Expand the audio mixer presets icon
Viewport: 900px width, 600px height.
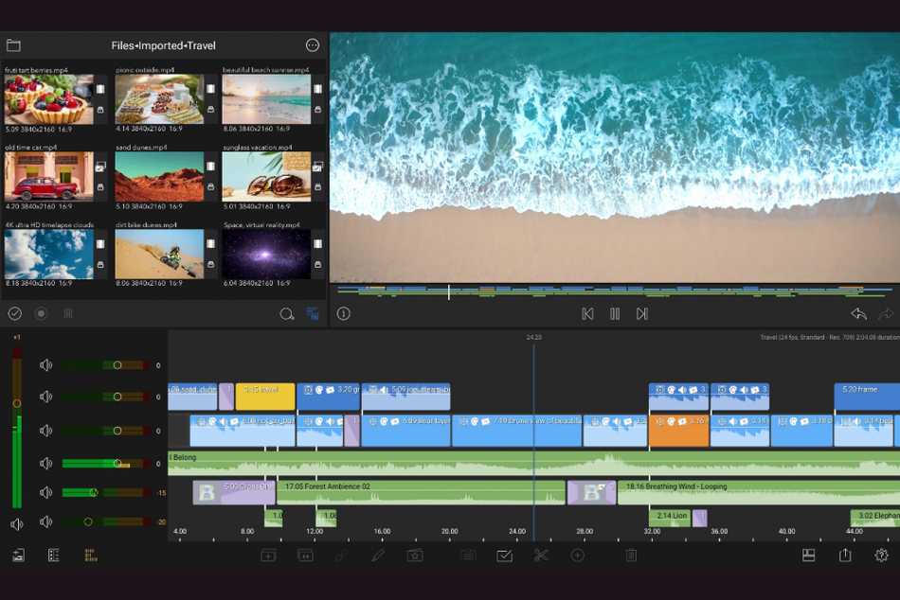90,556
